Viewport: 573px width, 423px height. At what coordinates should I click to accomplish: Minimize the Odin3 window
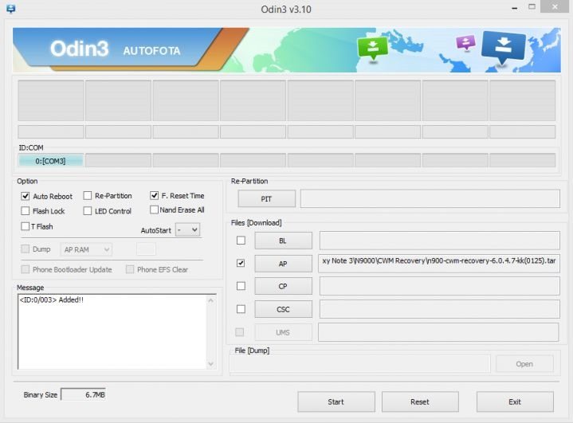point(514,7)
